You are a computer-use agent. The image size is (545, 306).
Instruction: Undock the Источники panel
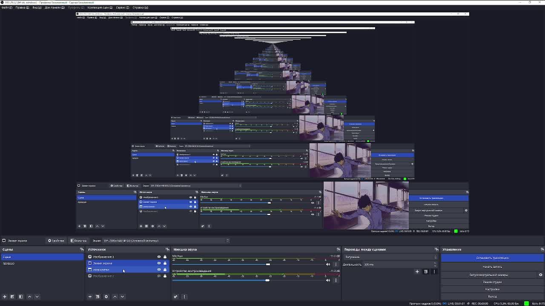click(167, 249)
